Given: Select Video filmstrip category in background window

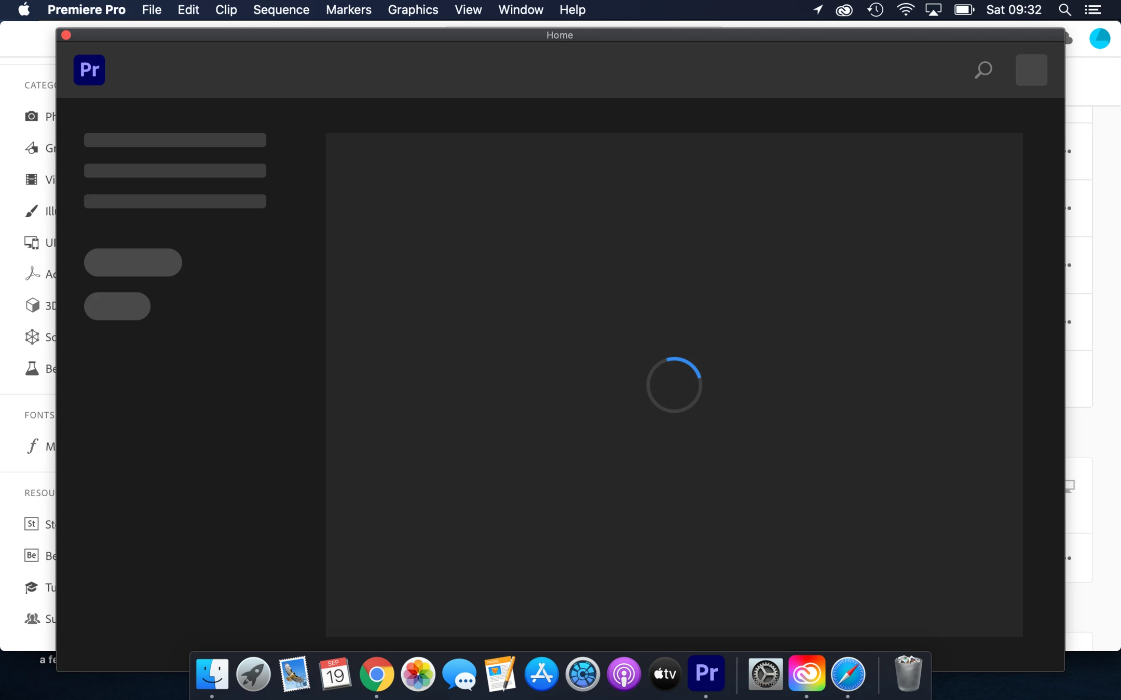Looking at the screenshot, I should 31,179.
